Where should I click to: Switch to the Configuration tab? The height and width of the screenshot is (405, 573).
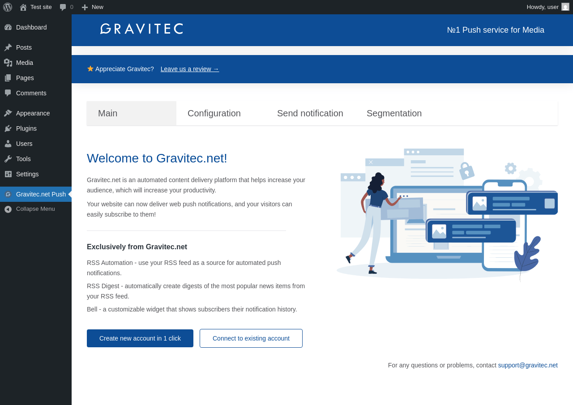point(221,113)
